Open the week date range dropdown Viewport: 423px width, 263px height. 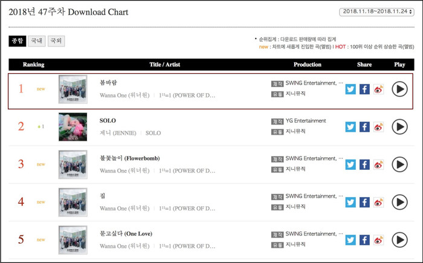[x=376, y=12]
